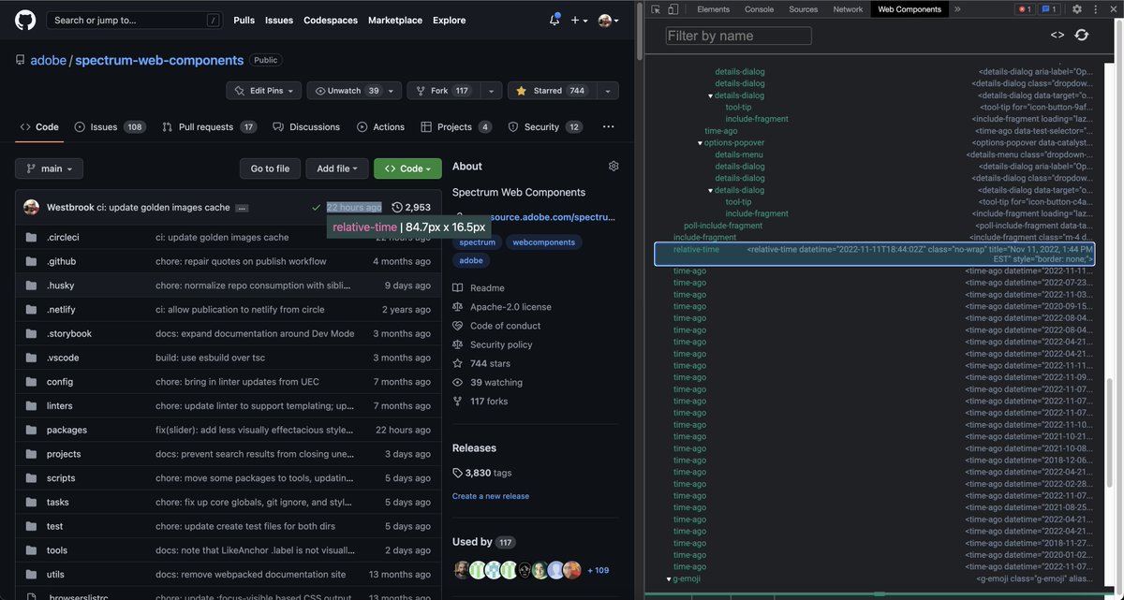Click the spectrum topic tag
Viewport: 1124px width, 600px height.
click(478, 242)
